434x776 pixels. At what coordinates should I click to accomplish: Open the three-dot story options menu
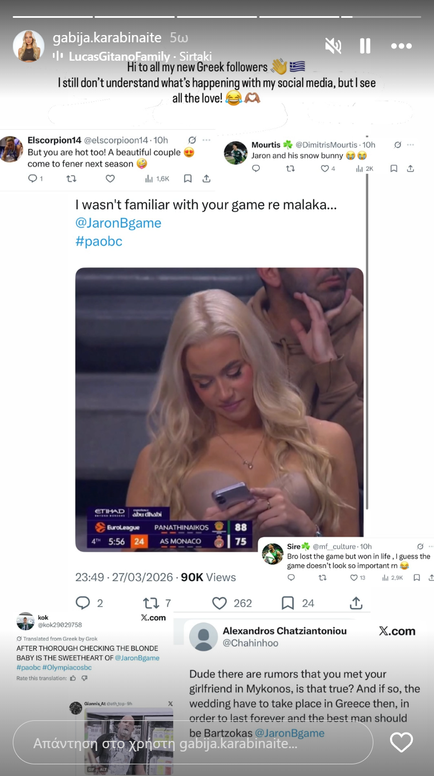(401, 46)
